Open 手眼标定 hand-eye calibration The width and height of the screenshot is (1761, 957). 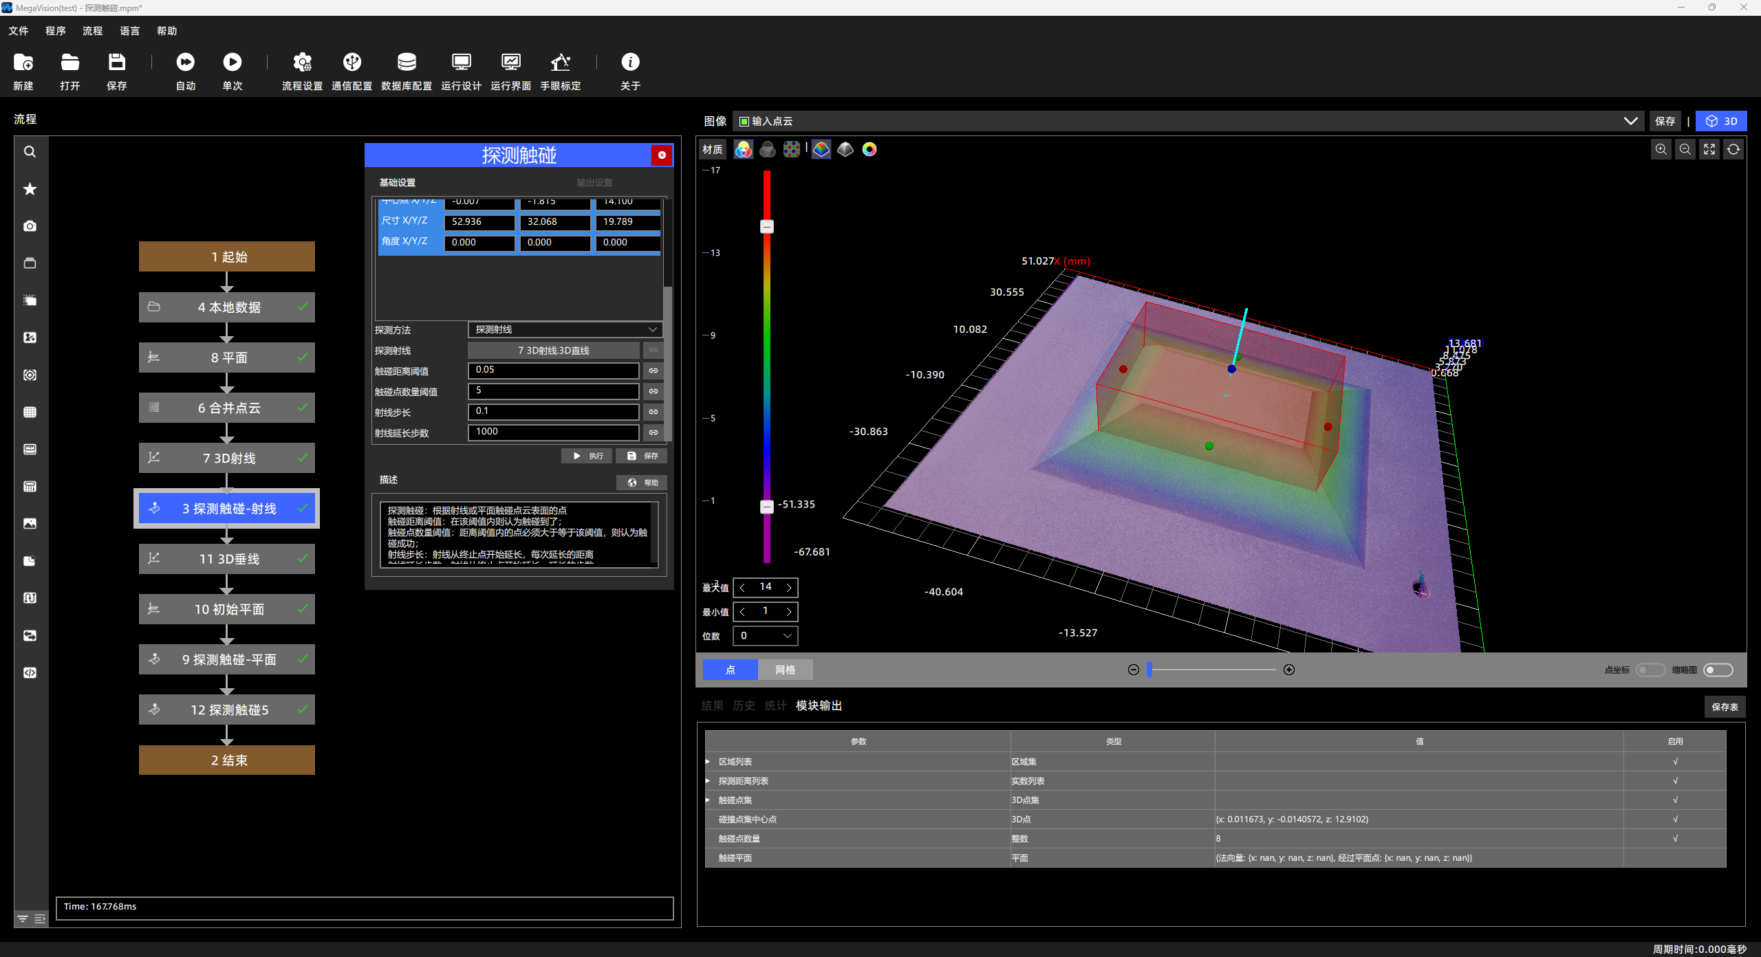pos(561,63)
